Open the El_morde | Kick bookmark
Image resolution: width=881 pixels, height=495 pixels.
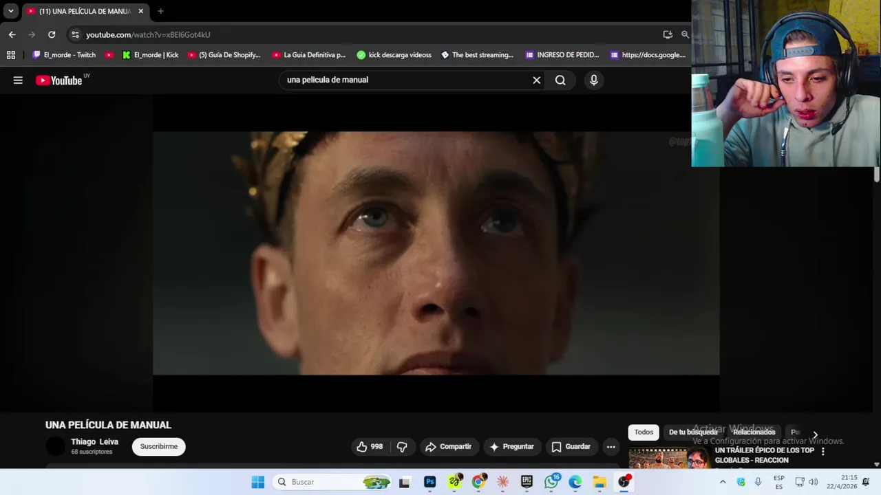click(x=150, y=55)
